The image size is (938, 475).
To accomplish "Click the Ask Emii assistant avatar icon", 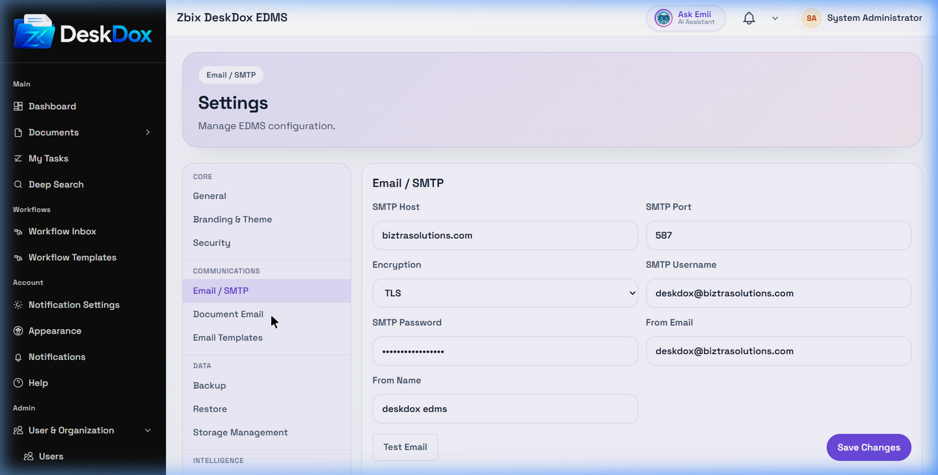I will pos(663,18).
